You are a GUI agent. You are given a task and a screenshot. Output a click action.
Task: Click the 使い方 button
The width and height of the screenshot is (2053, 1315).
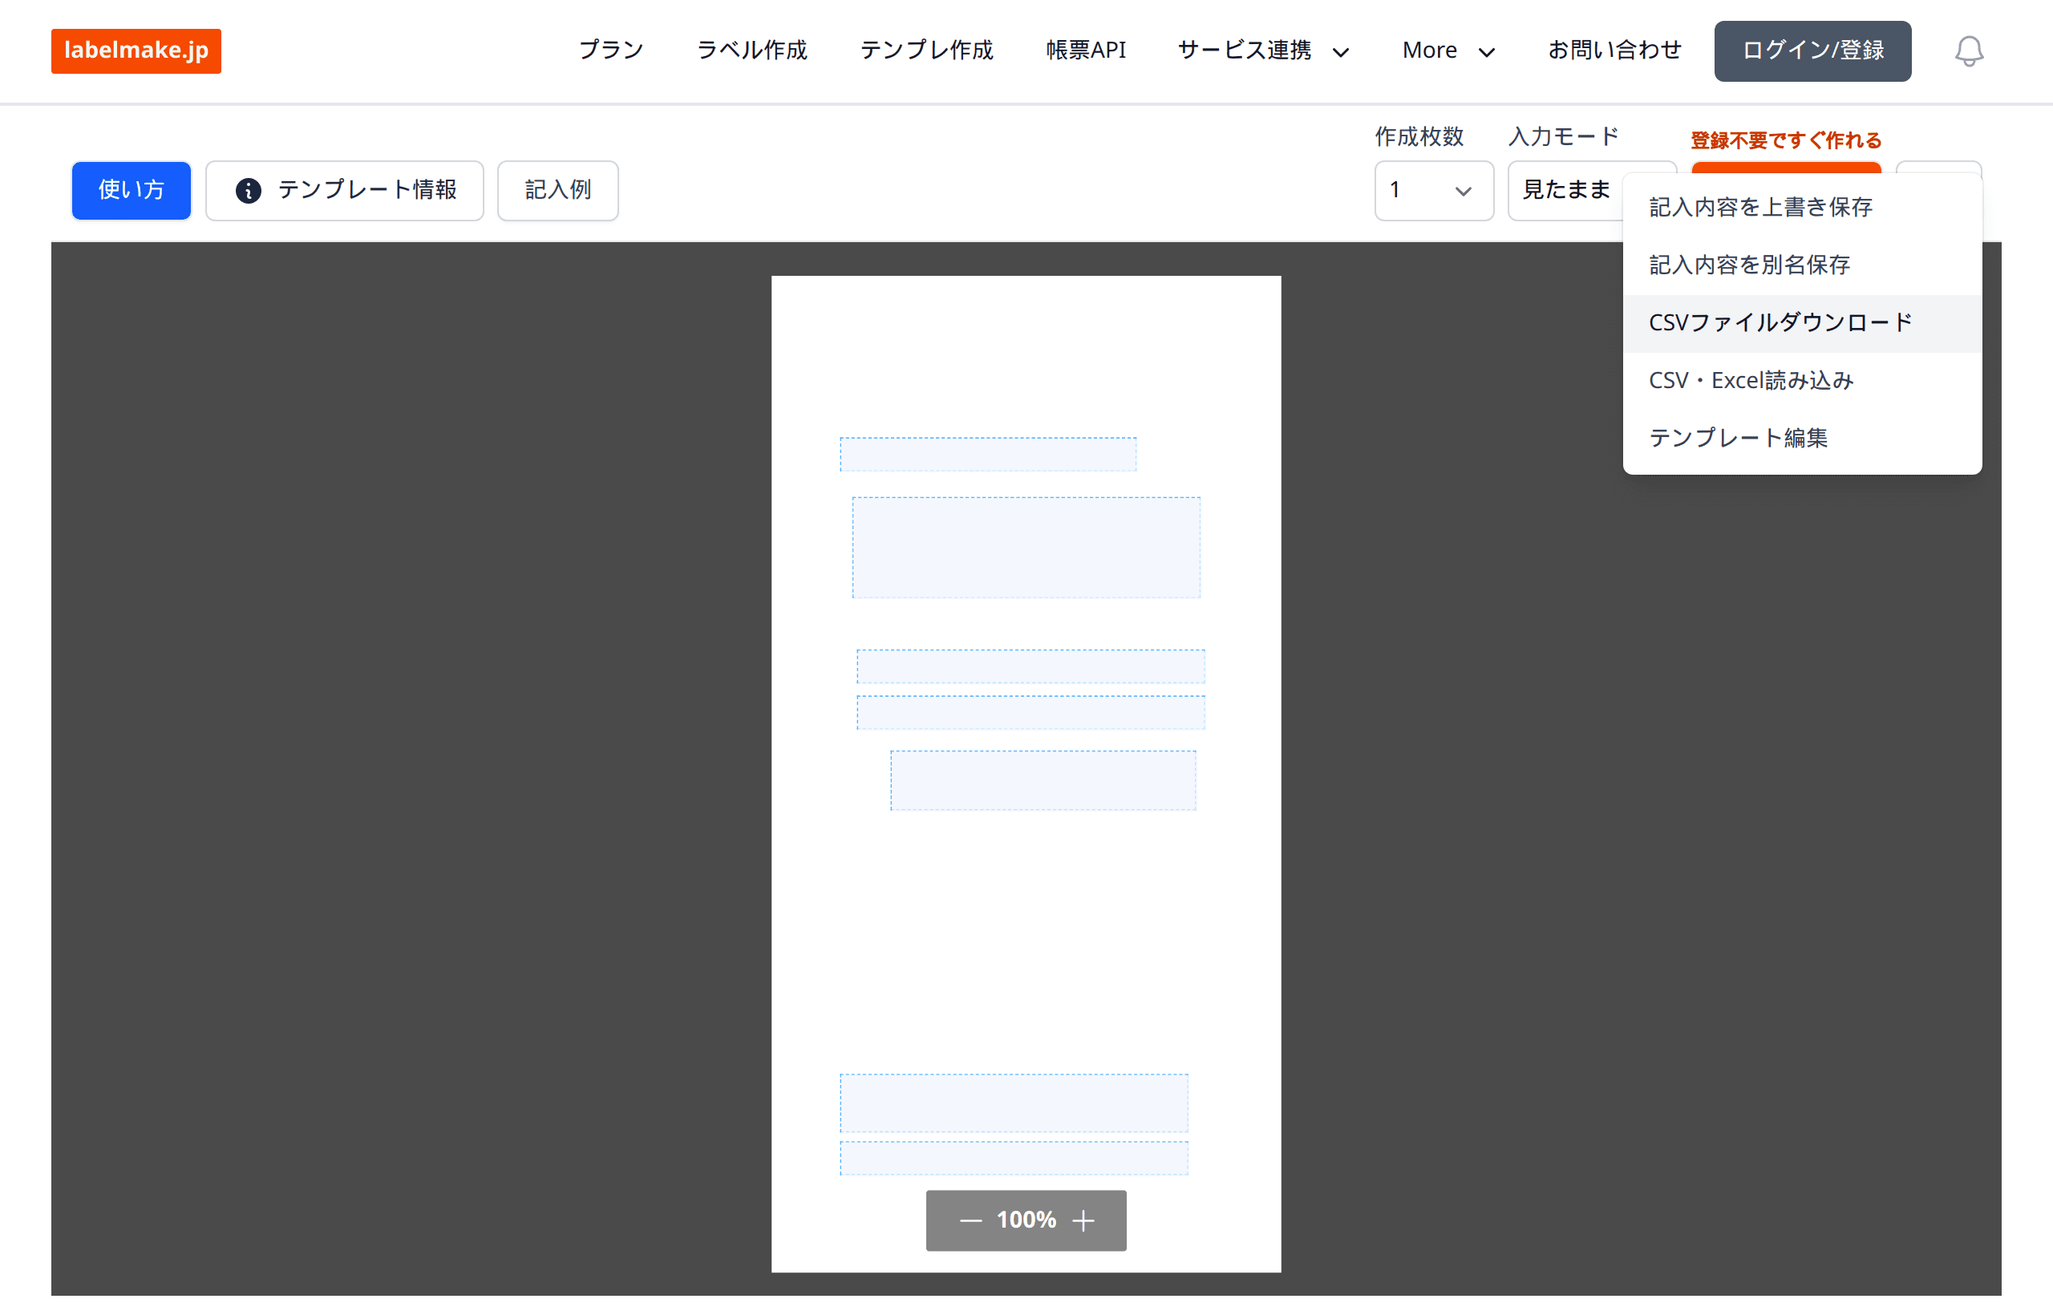[x=132, y=190]
